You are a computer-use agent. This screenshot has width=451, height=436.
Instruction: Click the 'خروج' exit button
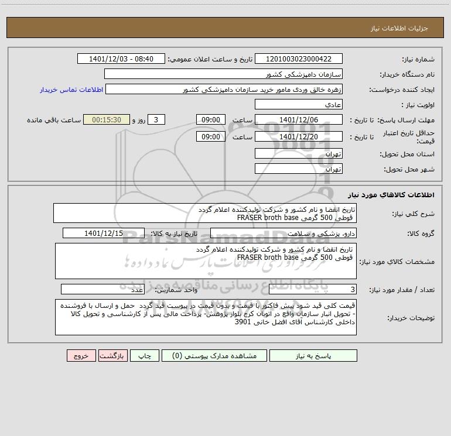coord(81,356)
